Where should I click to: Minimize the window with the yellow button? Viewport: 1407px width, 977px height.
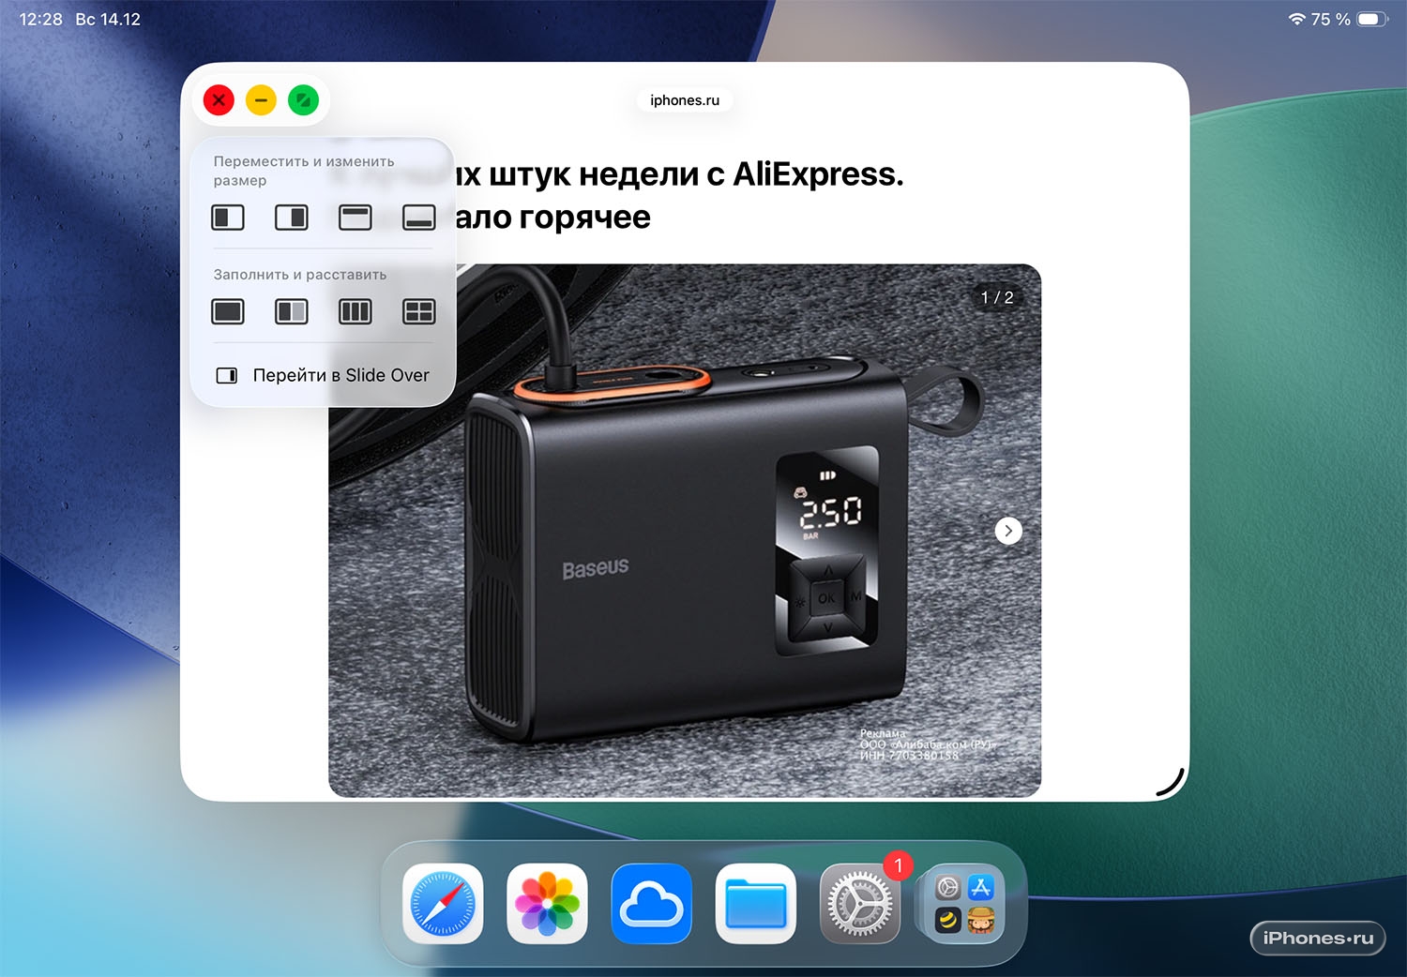pos(261,100)
